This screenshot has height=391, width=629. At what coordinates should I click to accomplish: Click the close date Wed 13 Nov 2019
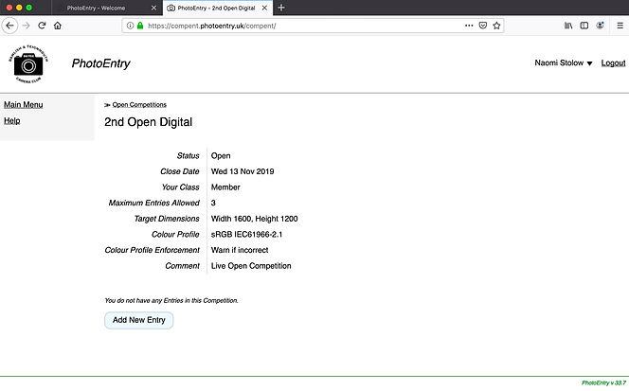(243, 171)
